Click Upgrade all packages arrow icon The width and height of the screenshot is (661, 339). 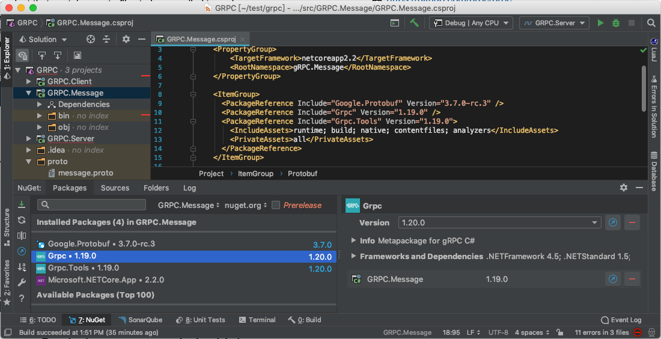(21, 251)
